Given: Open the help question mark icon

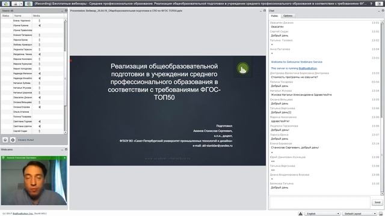Looking at the screenshot, I should coord(371,4).
